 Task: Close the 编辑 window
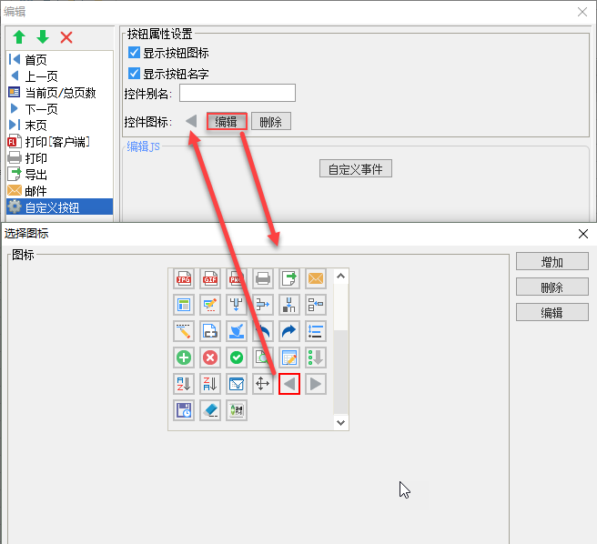click(582, 12)
